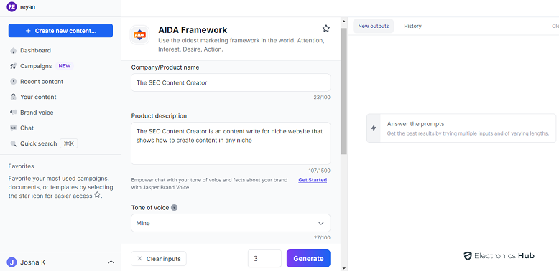Click the Generate button
Viewport: 559px width, 271px height.
308,259
